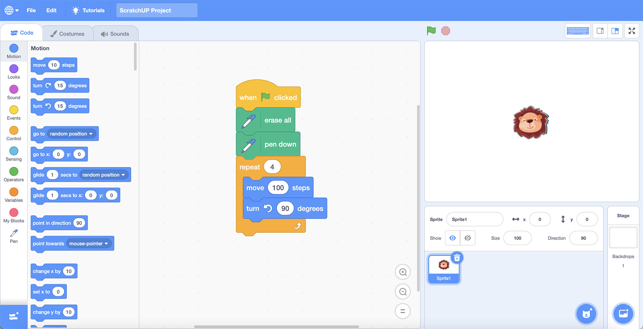This screenshot has width=643, height=329.
Task: Open the Tutorials link
Action: (88, 10)
